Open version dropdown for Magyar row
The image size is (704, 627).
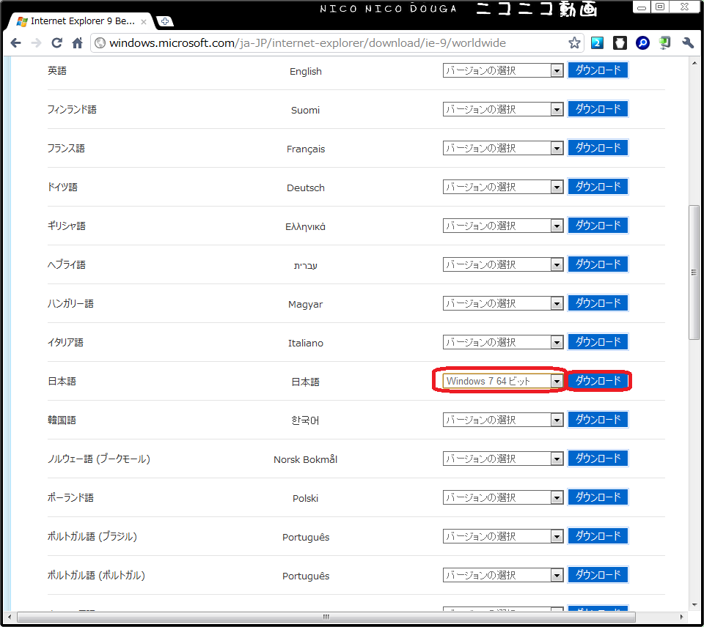(503, 303)
